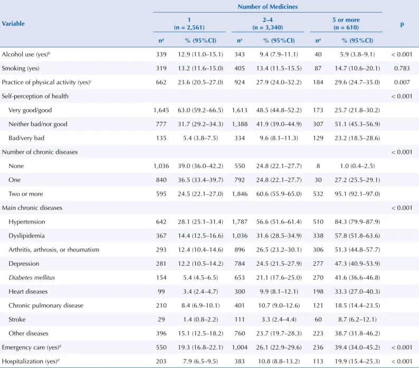Click the value '33.3 (27.0–40.3)'
419x368 pixels.
pos(357,292)
